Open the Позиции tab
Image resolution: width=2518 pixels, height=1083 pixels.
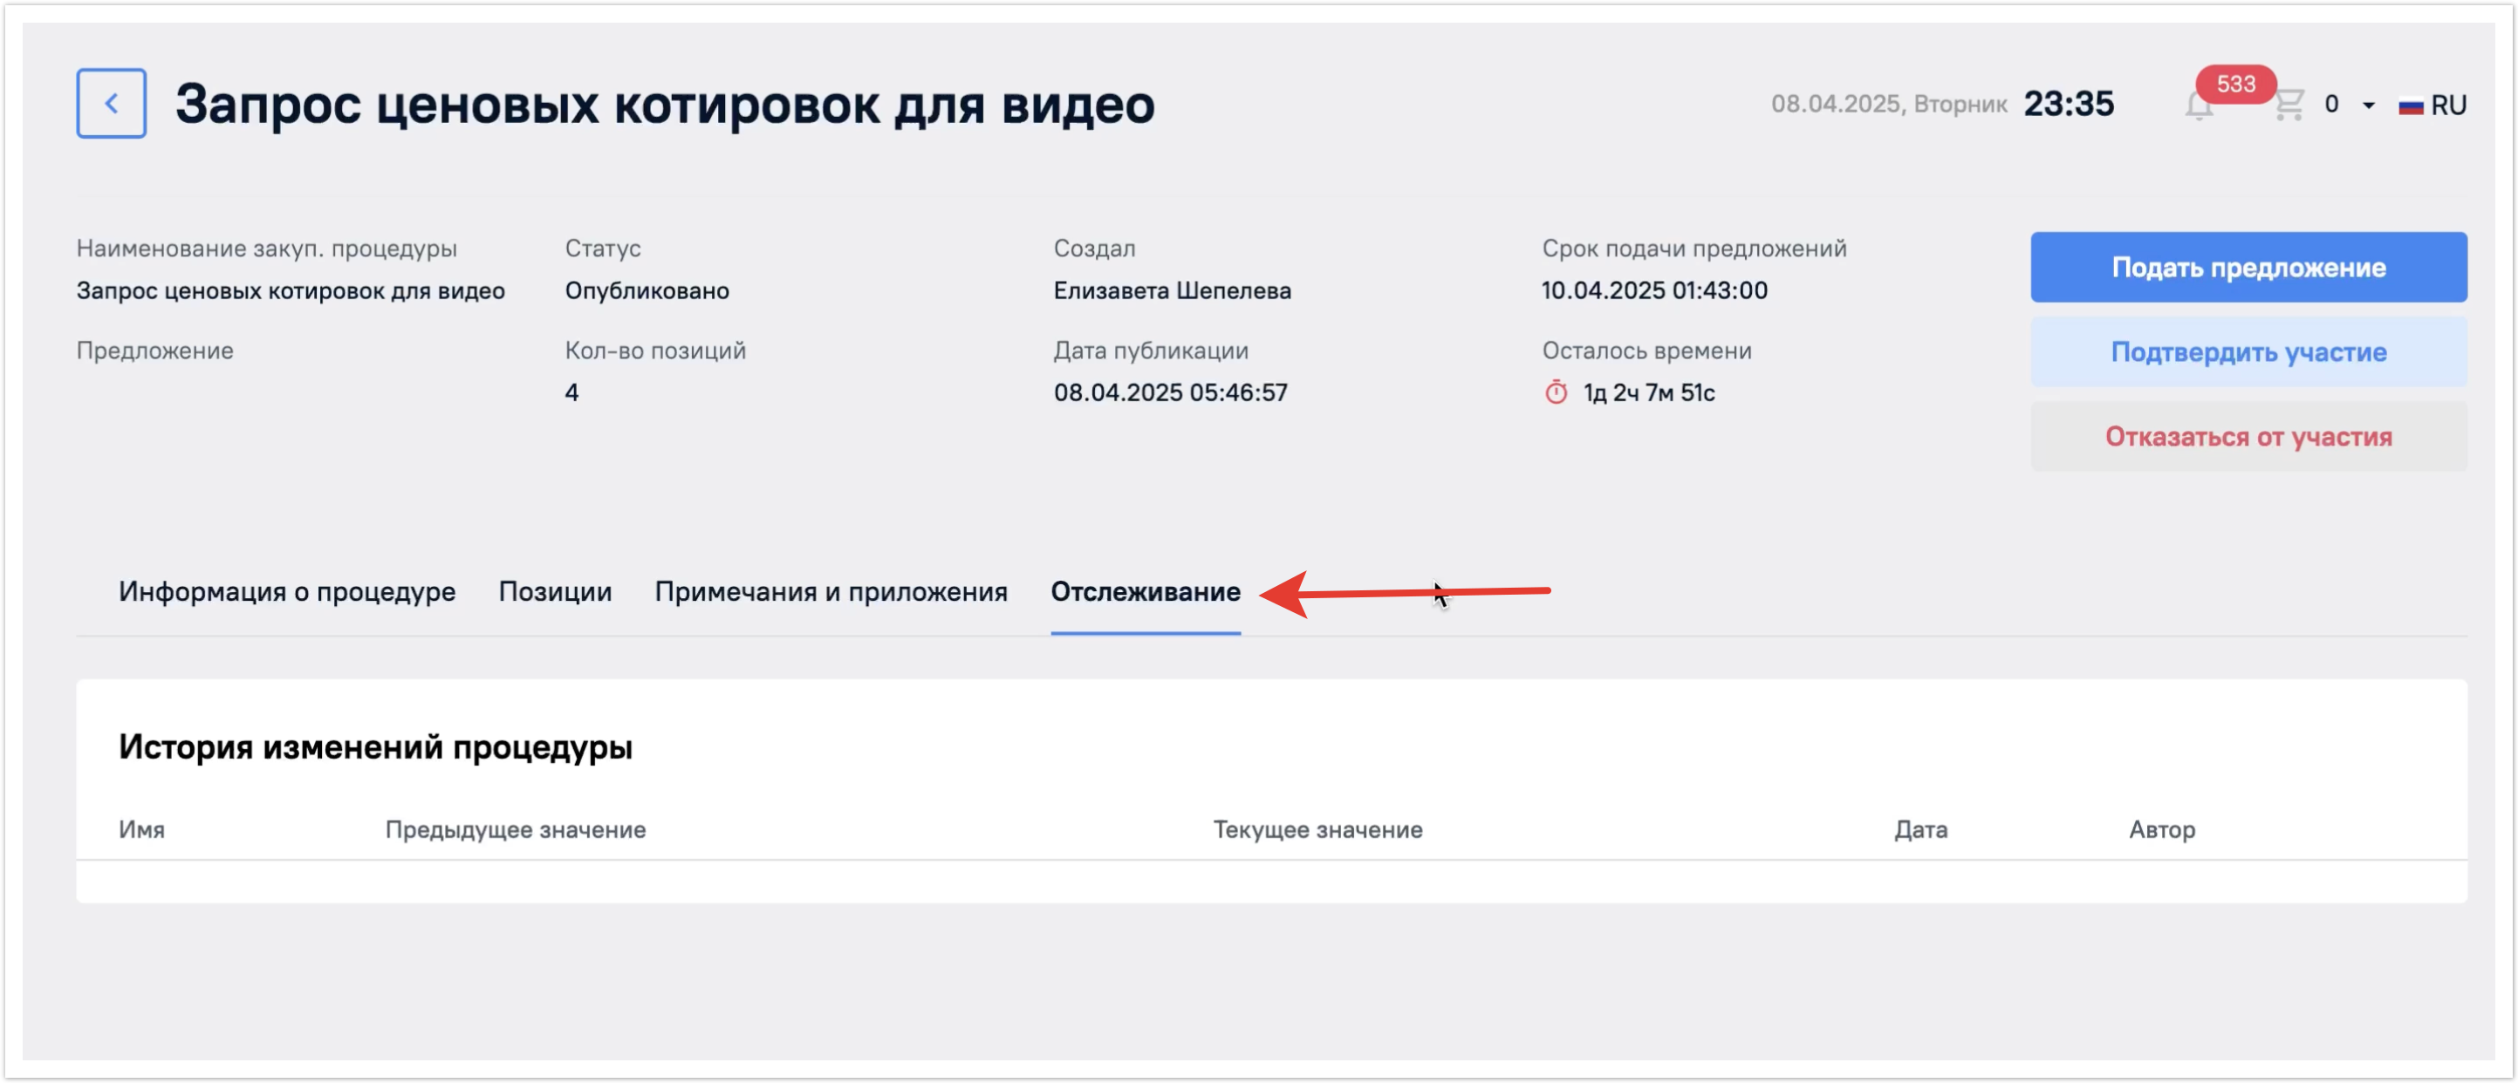coord(554,592)
